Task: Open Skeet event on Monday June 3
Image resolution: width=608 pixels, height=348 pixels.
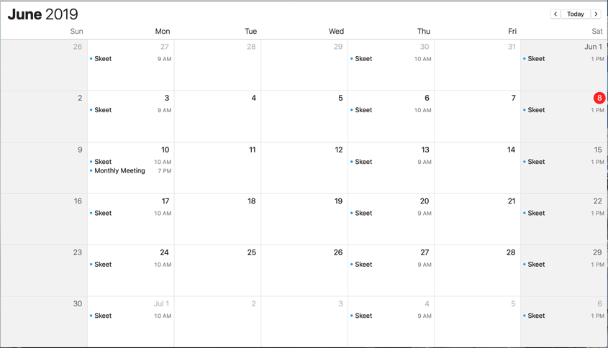Action: [131, 110]
